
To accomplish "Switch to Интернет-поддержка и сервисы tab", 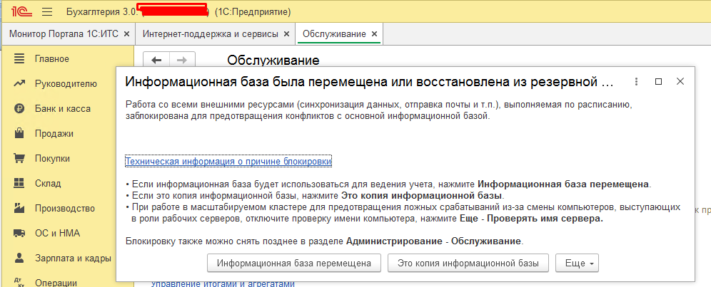I will 211,34.
